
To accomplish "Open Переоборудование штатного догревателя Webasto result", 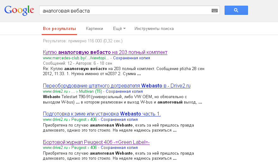I will coord(117,86).
